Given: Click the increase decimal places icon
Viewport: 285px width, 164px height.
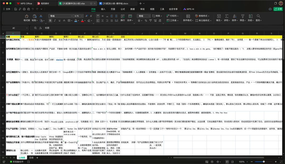Looking at the screenshot, I should pyautogui.click(x=155, y=21).
